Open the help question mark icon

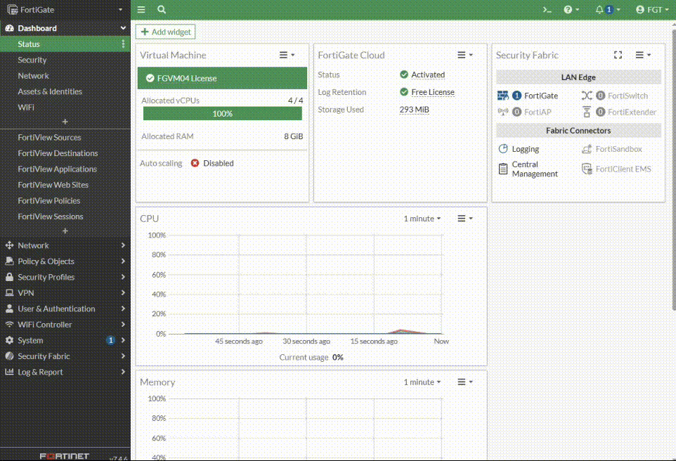(568, 10)
